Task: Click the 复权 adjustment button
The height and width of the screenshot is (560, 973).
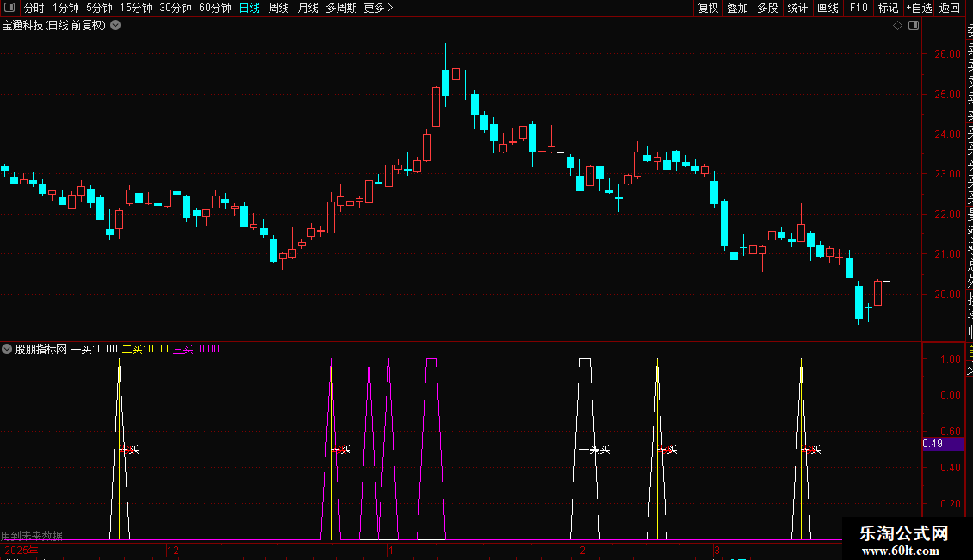Action: (x=708, y=8)
